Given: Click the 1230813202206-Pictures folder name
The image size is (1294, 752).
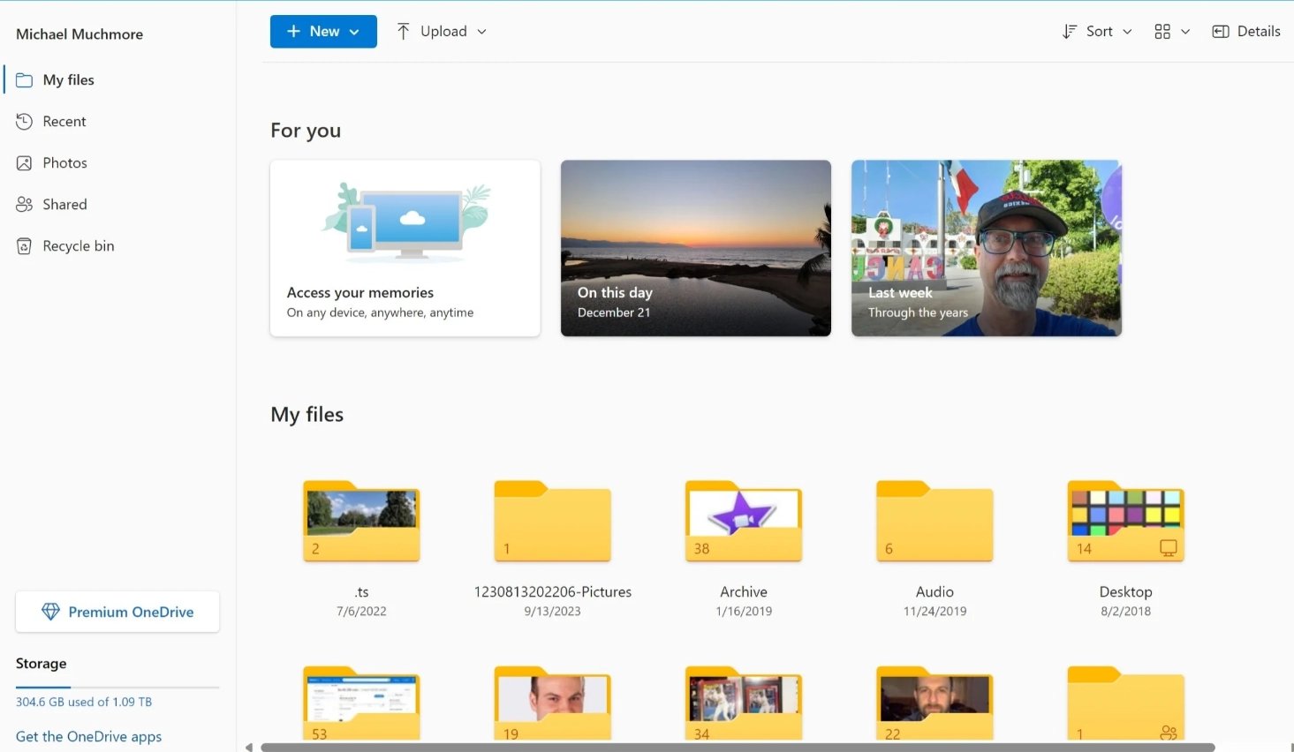Looking at the screenshot, I should [553, 592].
